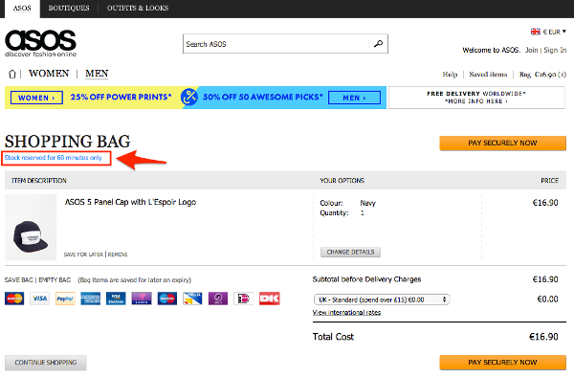This screenshot has width=574, height=377.
Task: Open the navy cap product thumbnail
Action: (31, 228)
